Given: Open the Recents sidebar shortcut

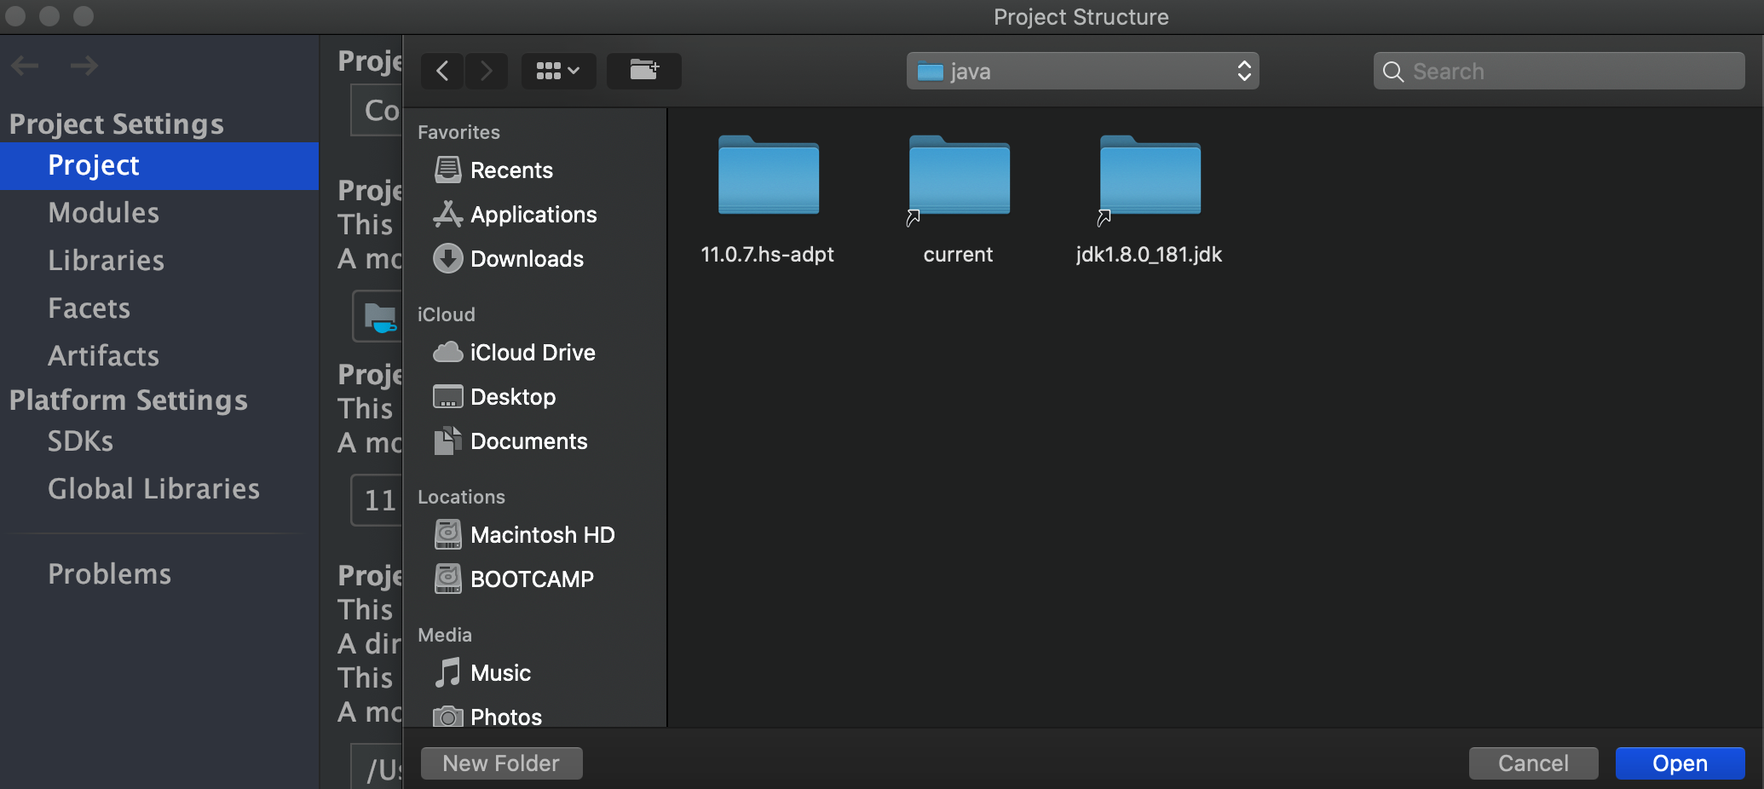Looking at the screenshot, I should pyautogui.click(x=511, y=170).
